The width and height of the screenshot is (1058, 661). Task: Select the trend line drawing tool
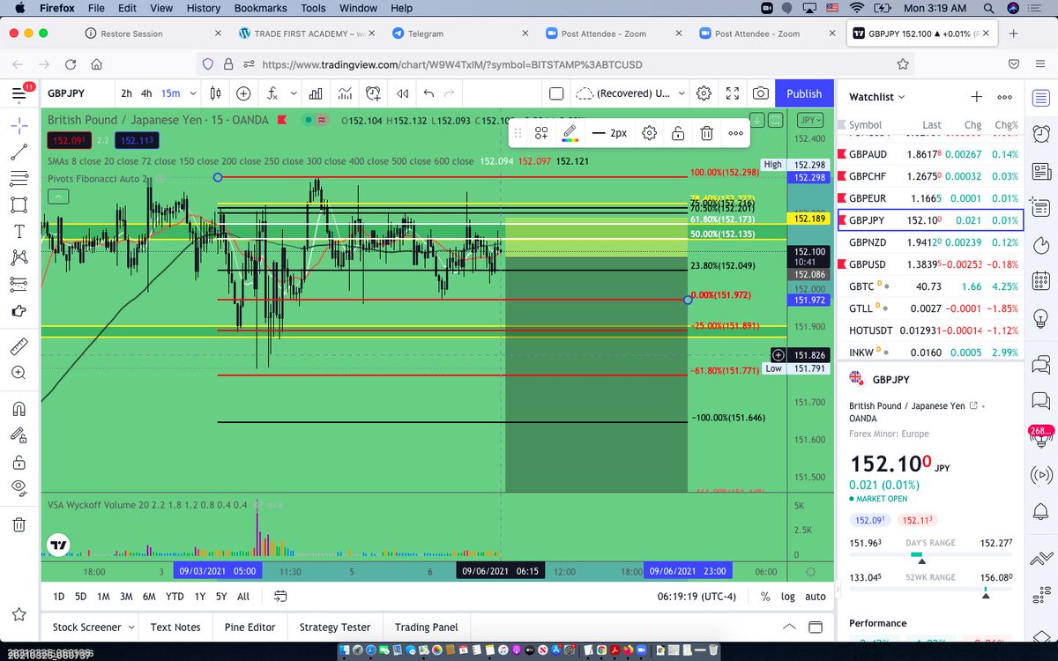19,152
